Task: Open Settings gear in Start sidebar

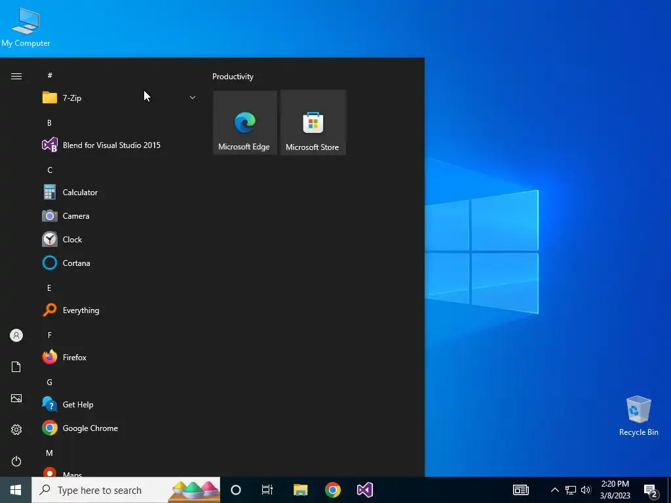Action: click(x=16, y=430)
